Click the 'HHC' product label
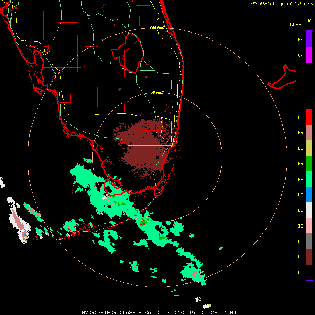The width and height of the screenshot is (315, 315). pos(307,21)
